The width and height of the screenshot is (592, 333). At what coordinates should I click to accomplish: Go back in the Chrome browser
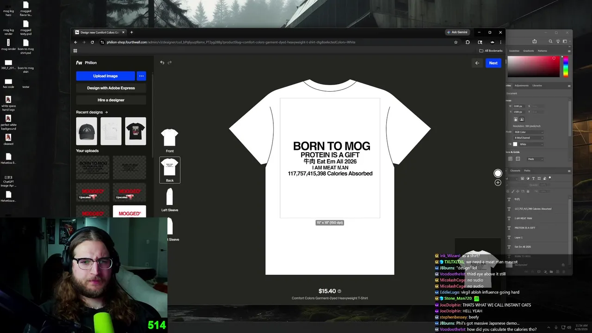76,42
